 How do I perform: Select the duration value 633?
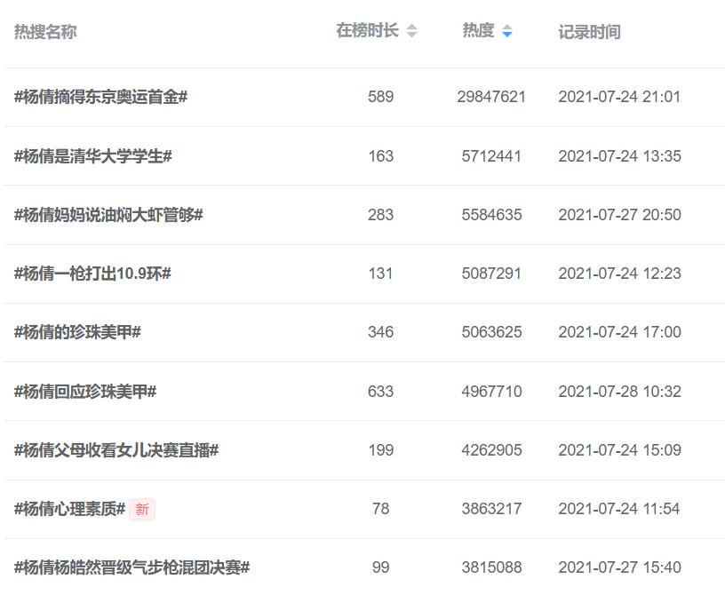click(x=380, y=392)
